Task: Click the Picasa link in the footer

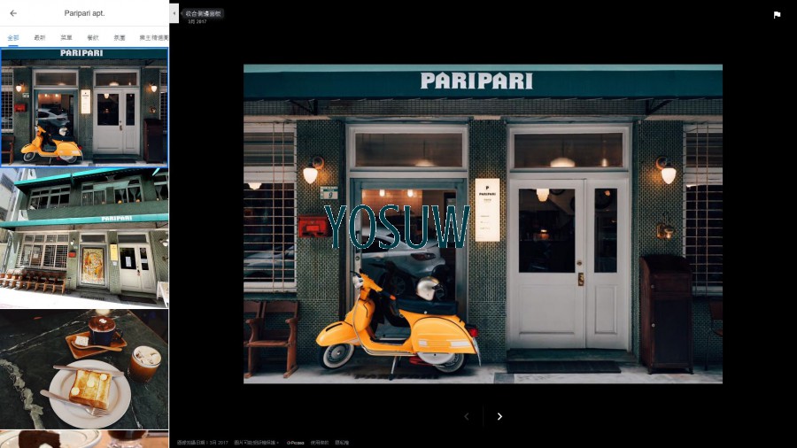Action: click(295, 443)
